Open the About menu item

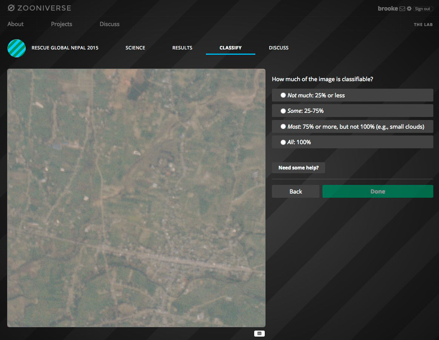(15, 24)
